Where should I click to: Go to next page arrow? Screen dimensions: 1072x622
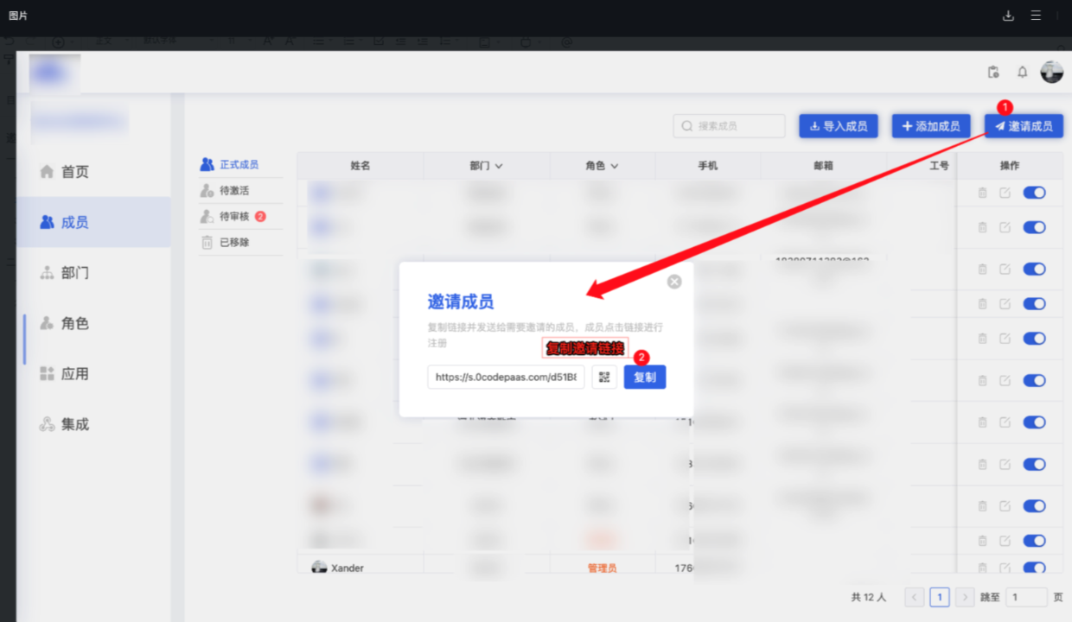[x=965, y=597]
